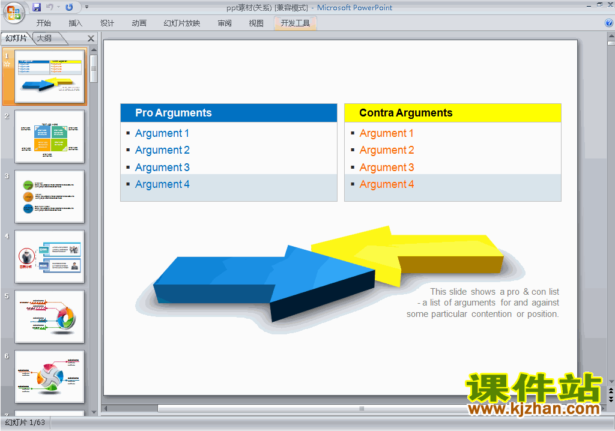Go to previous slide double-arrow button
The height and width of the screenshot is (431, 615).
coord(611,391)
